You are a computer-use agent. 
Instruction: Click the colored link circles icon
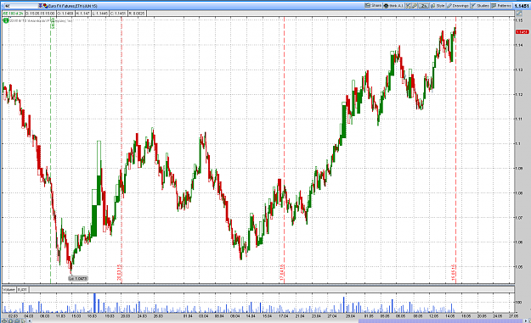point(45,6)
